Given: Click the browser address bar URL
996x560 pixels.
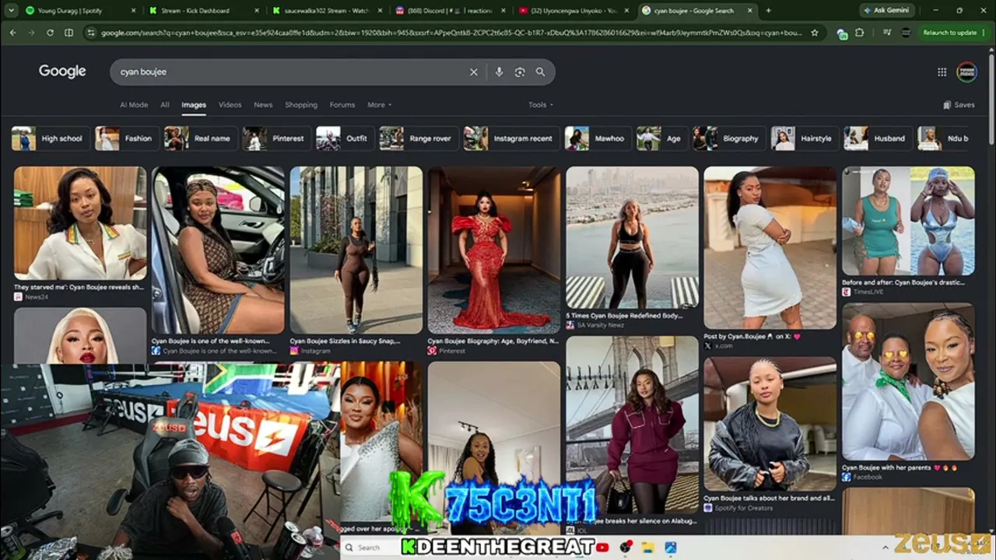Looking at the screenshot, I should pos(451,33).
